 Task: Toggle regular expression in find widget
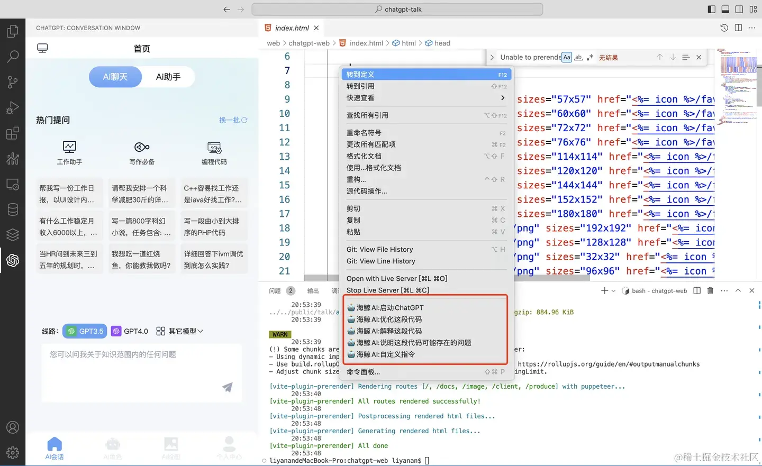pos(590,57)
